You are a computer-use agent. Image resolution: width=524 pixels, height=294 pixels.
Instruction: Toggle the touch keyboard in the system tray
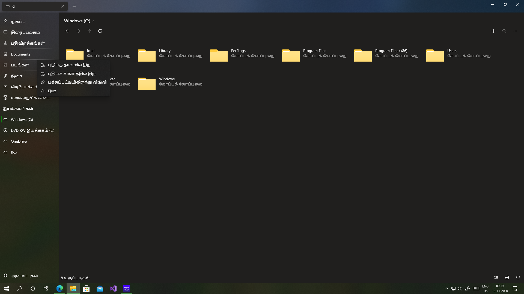tap(476, 288)
